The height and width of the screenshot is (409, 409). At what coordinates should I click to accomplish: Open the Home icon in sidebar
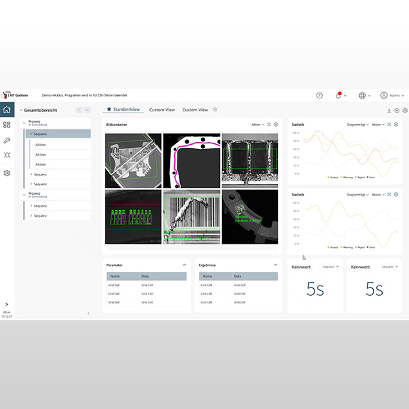(7, 110)
